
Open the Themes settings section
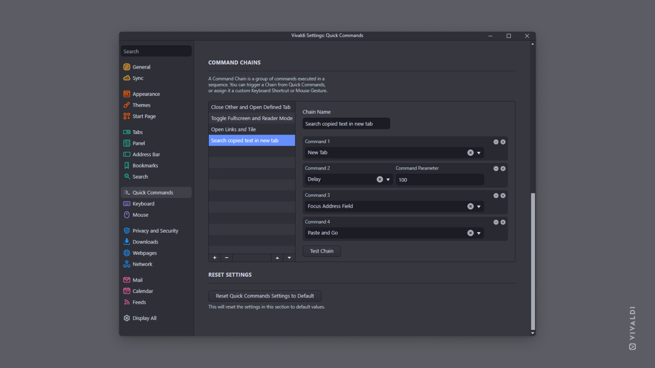click(156, 105)
